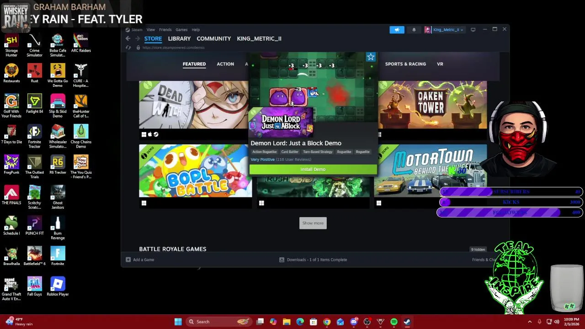The image size is (585, 329).
Task: Click the Action Roguelike tag
Action: (265, 152)
